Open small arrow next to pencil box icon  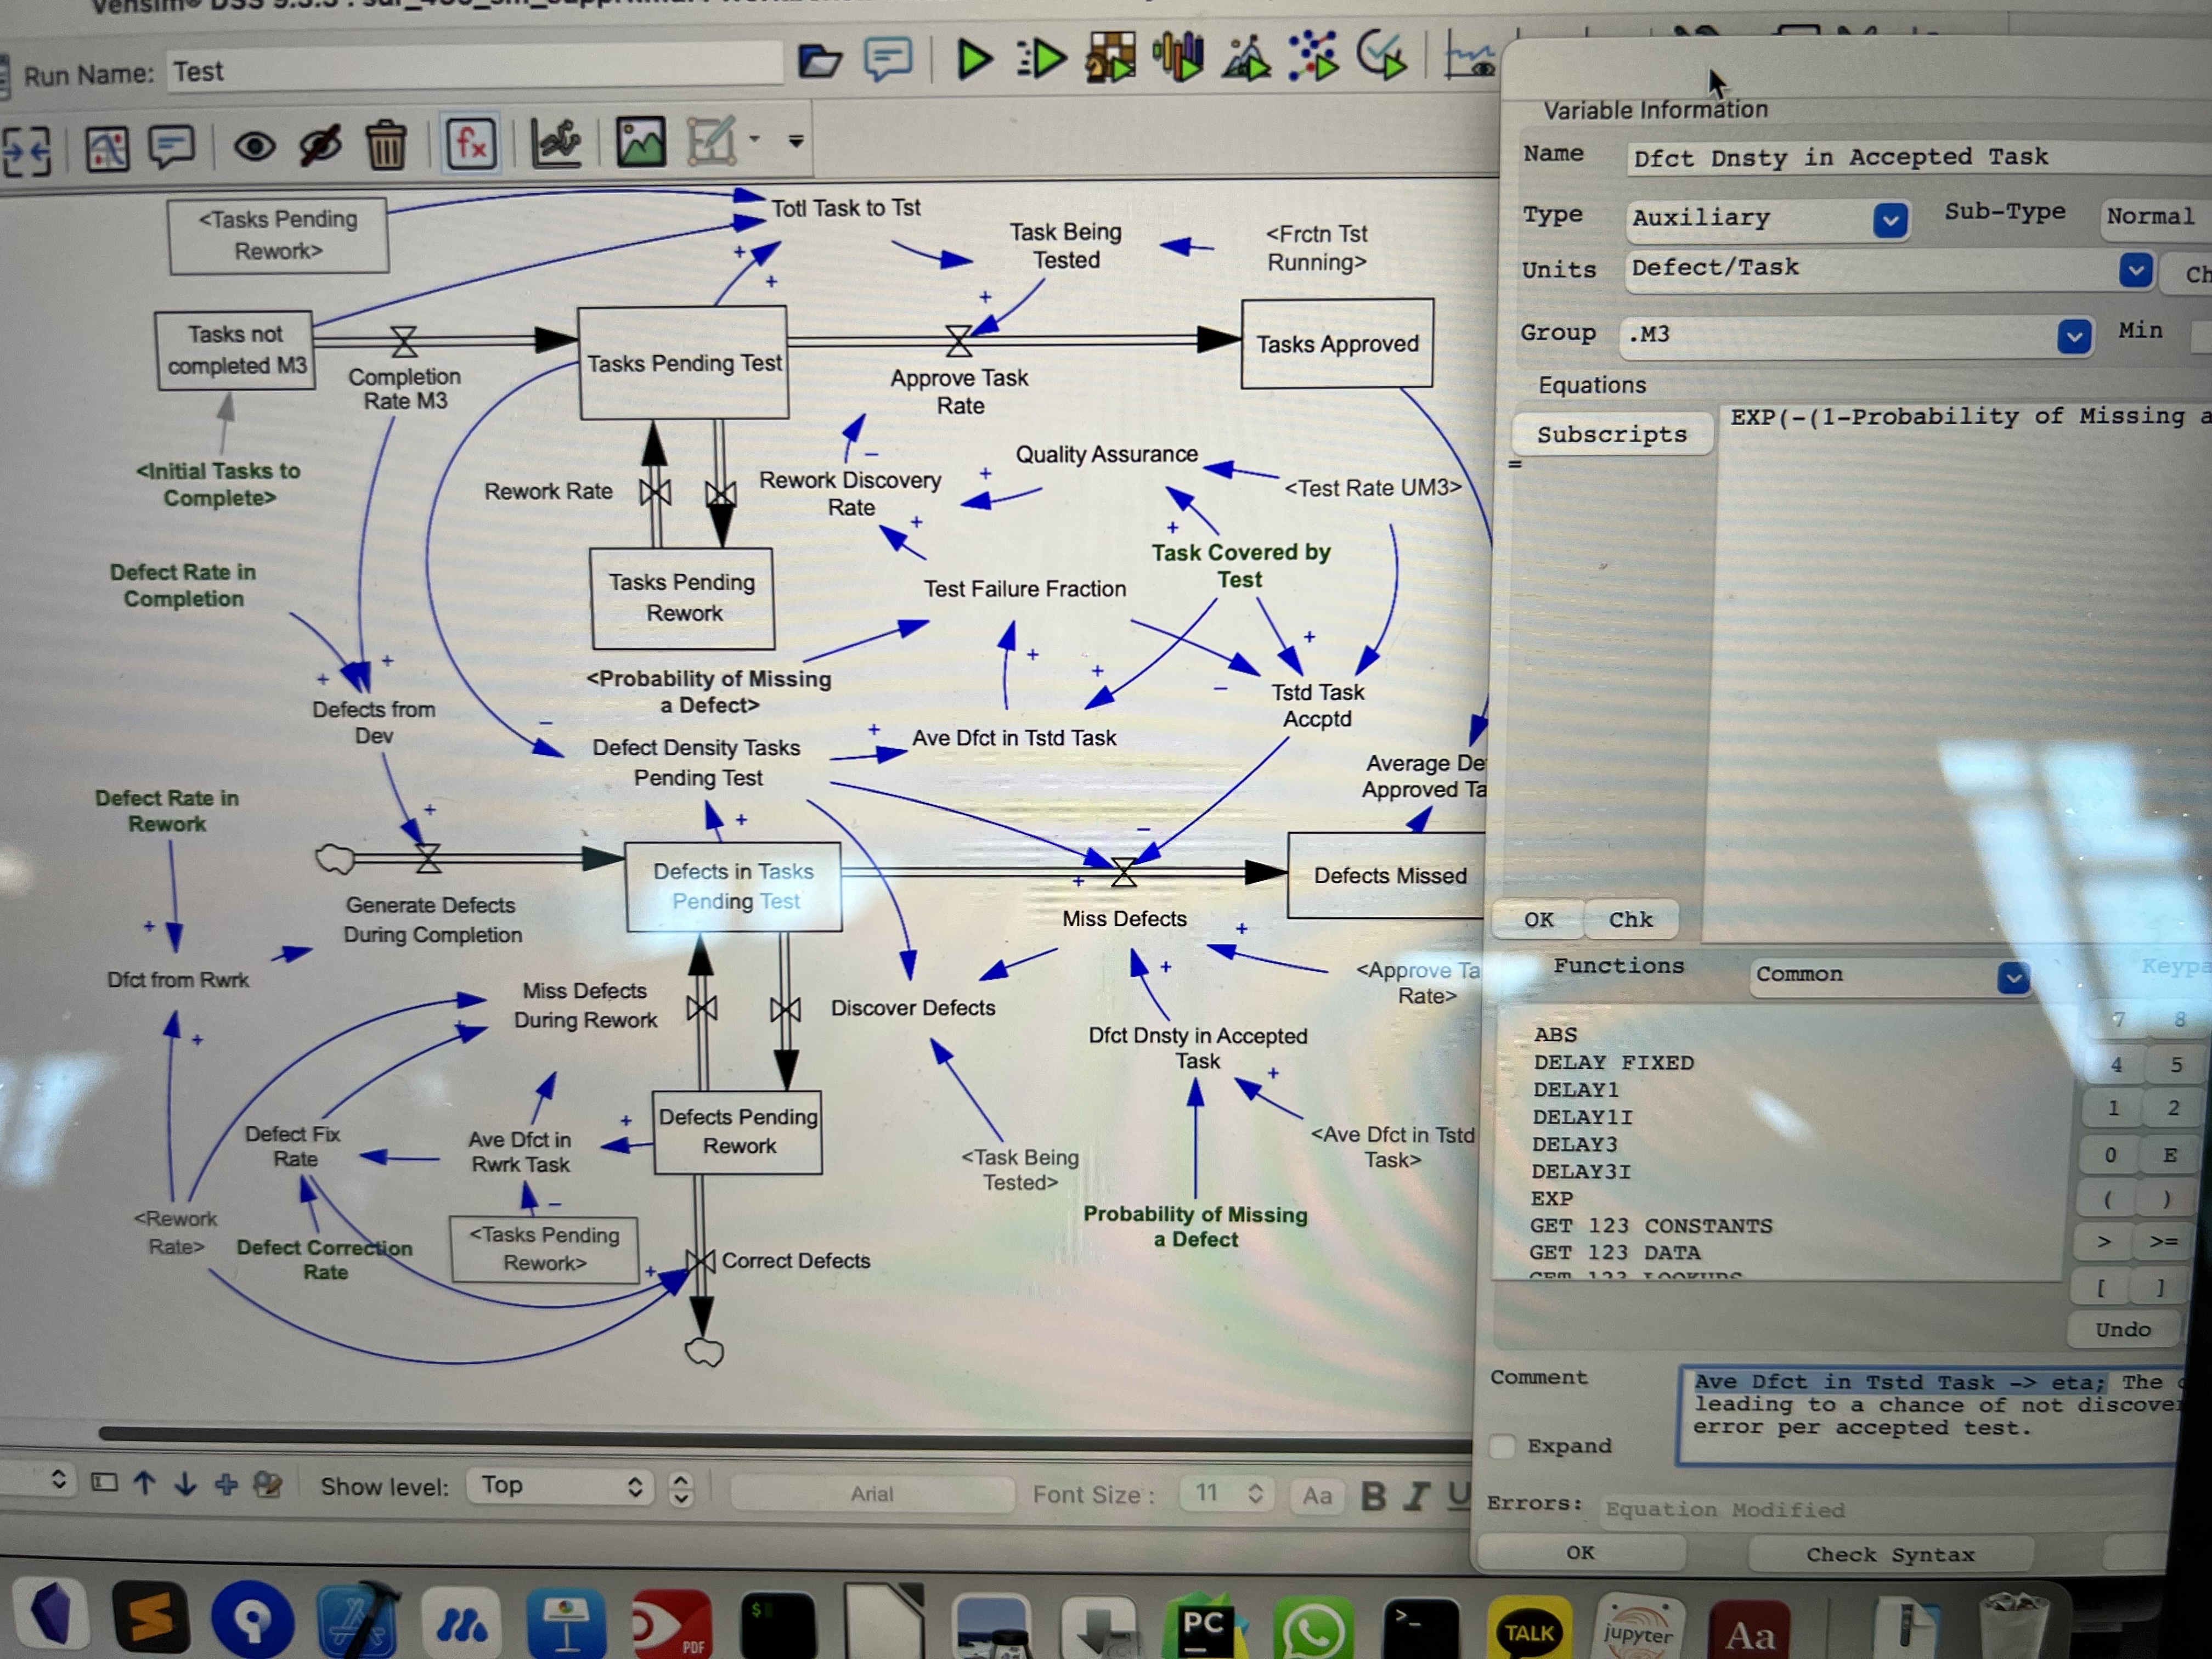[755, 140]
